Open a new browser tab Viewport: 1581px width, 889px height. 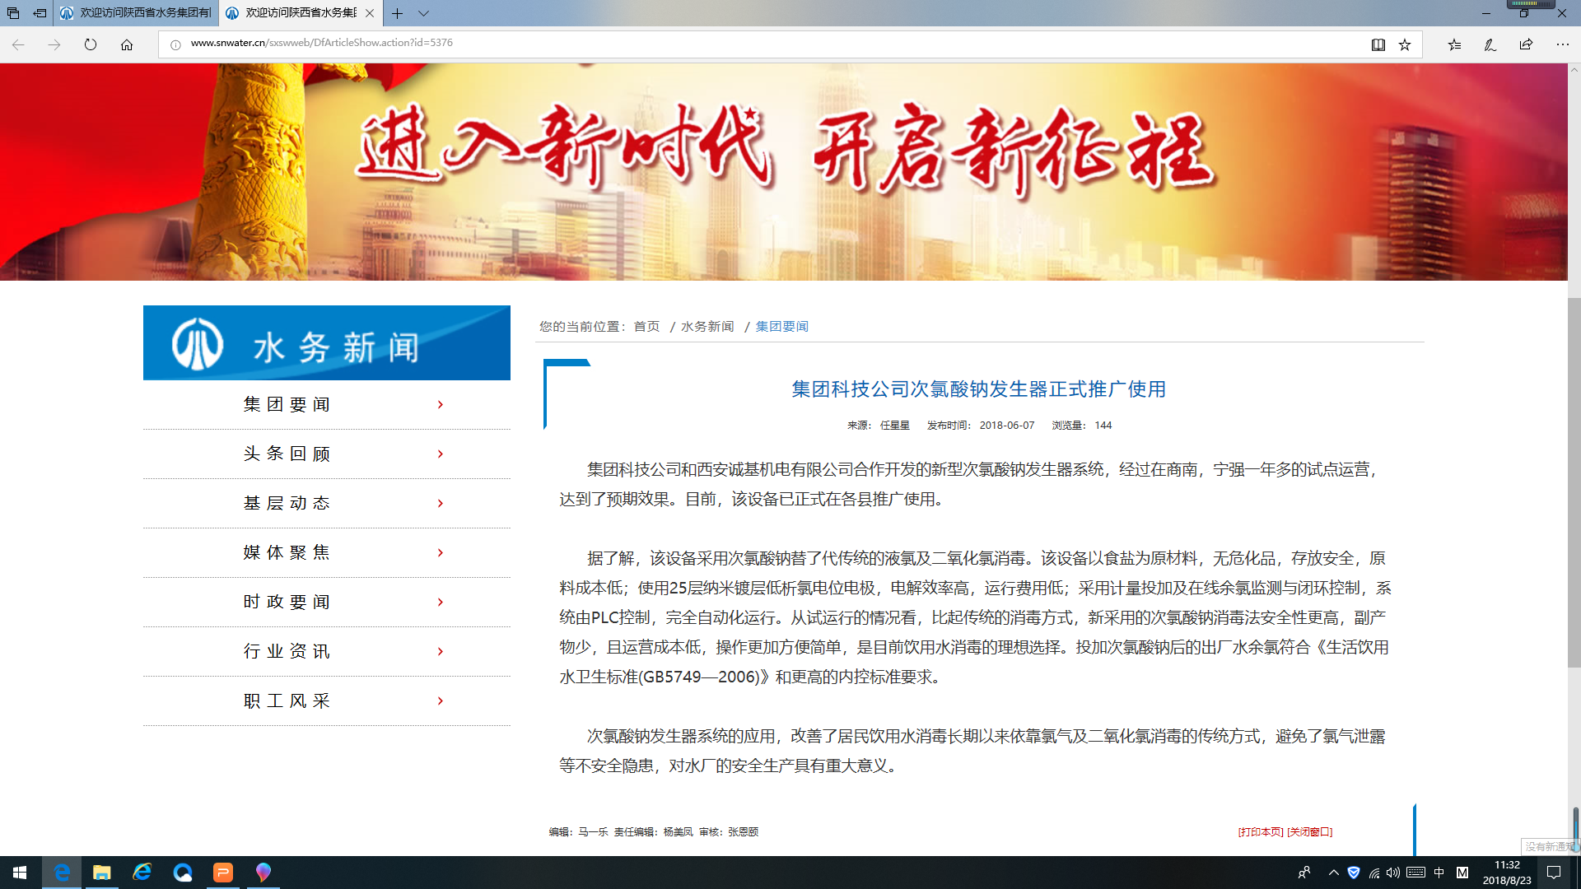[x=398, y=13]
